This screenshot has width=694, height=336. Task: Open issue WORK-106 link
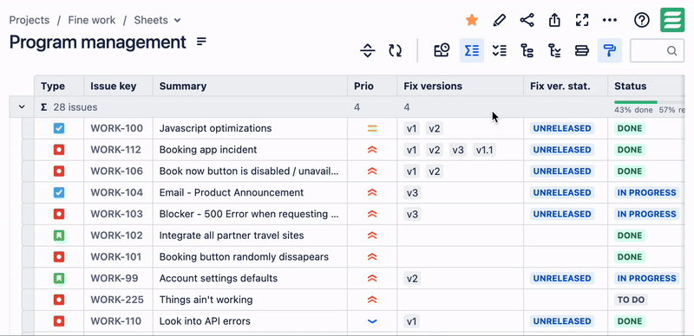tap(117, 171)
